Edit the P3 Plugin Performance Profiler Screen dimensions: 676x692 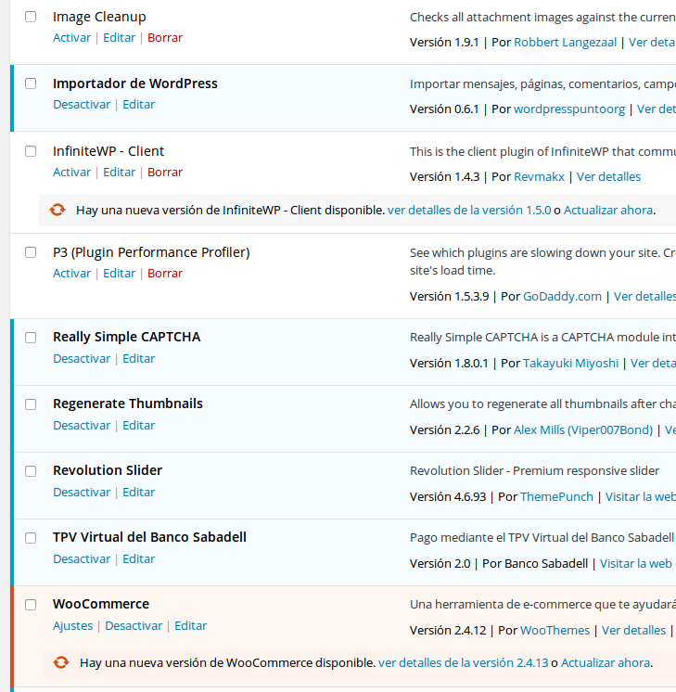(119, 273)
